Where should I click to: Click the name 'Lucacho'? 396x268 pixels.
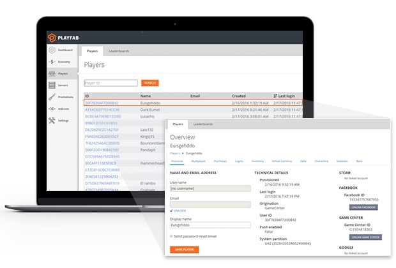click(x=148, y=116)
